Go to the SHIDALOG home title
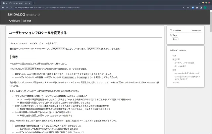Screen dimensions: 212x134 click(16, 15)
